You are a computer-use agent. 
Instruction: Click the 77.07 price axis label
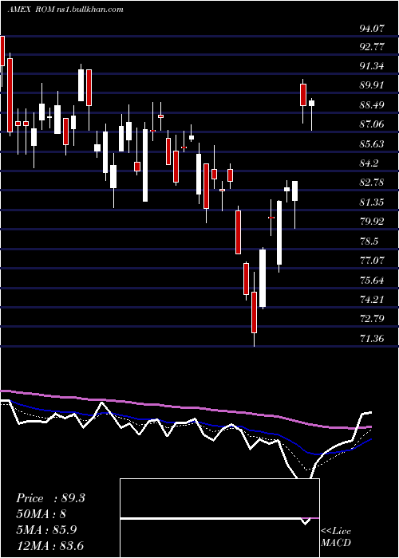(372, 260)
